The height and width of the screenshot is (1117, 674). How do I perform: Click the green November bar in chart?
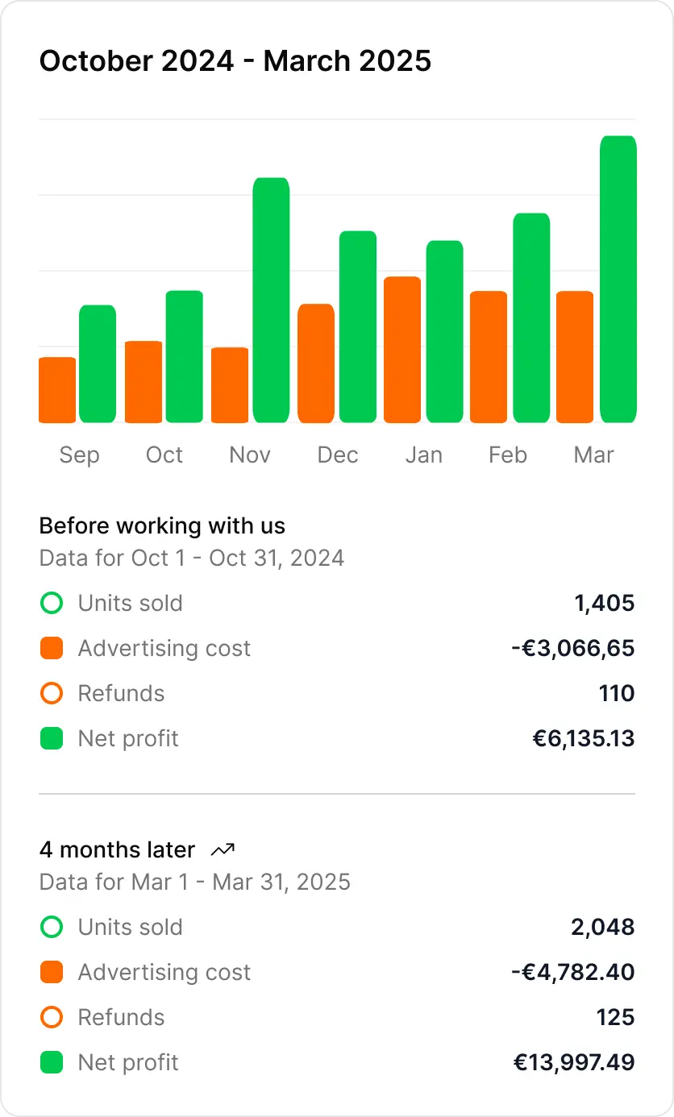271,300
